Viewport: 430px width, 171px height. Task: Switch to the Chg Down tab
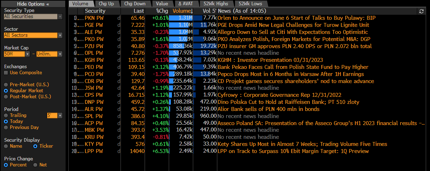(135, 4)
